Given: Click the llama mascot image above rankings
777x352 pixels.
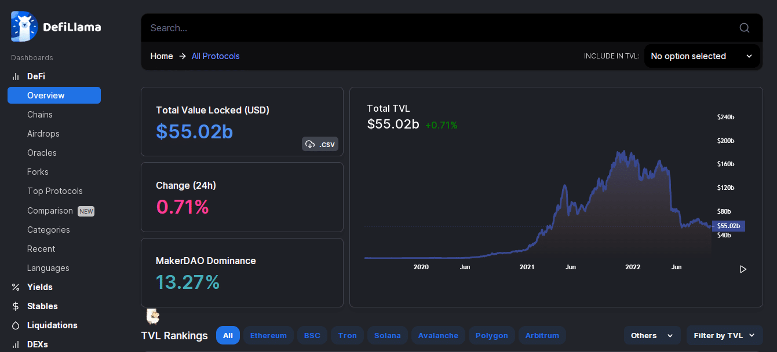Looking at the screenshot, I should 153,316.
